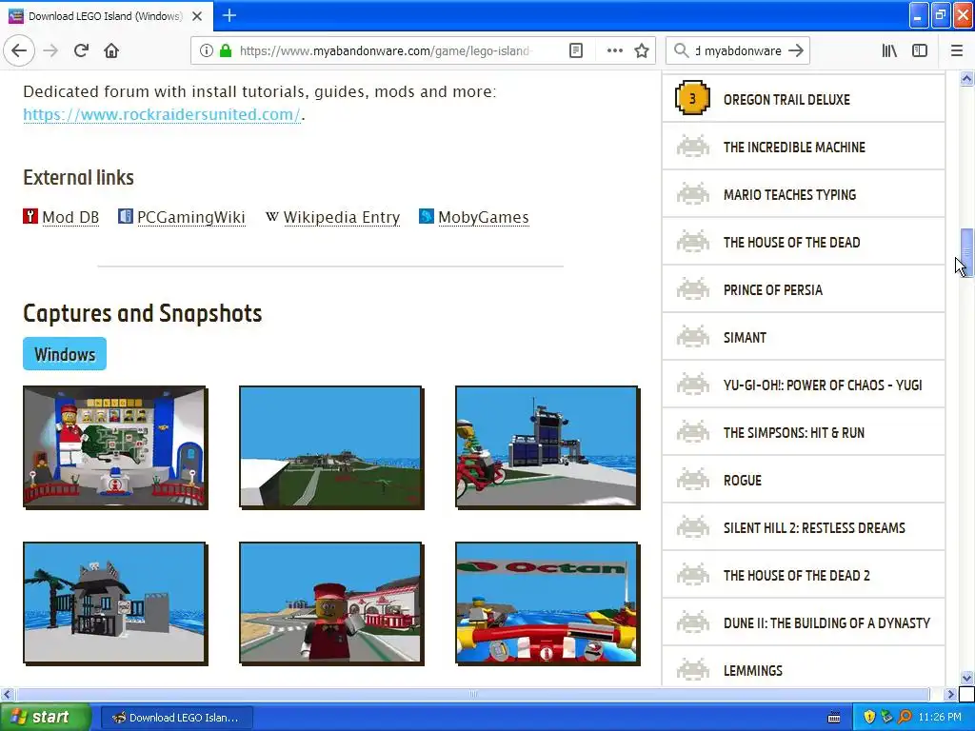Screen dimensions: 975x731
Task: Select the Download LEGO Island tab
Action: click(107, 16)
